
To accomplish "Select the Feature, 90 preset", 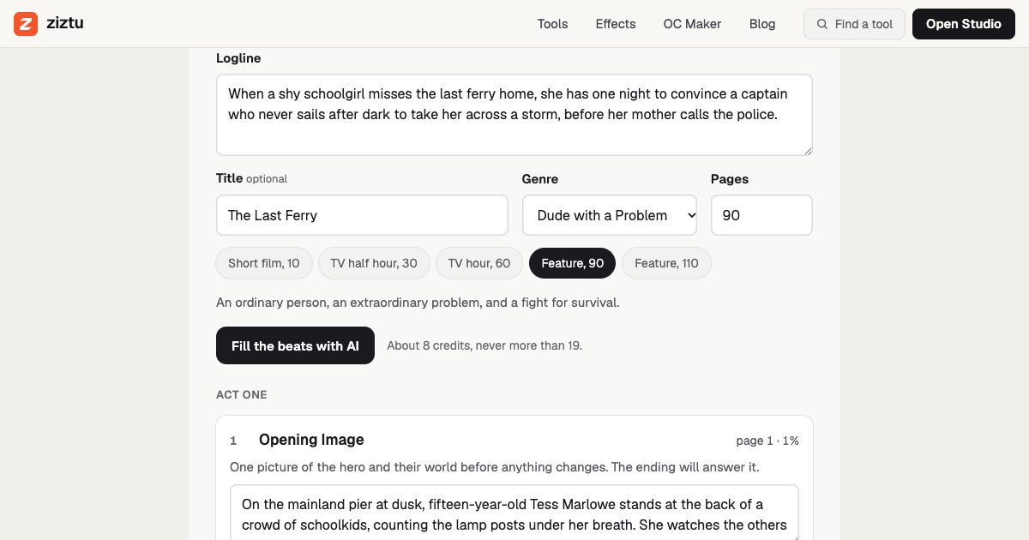I will click(x=573, y=263).
